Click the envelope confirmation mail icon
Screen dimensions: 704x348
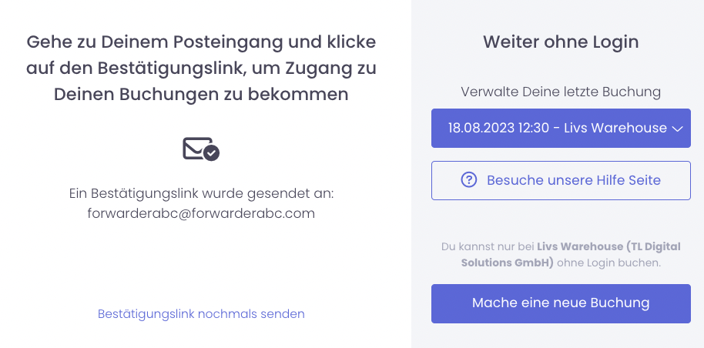(x=196, y=147)
